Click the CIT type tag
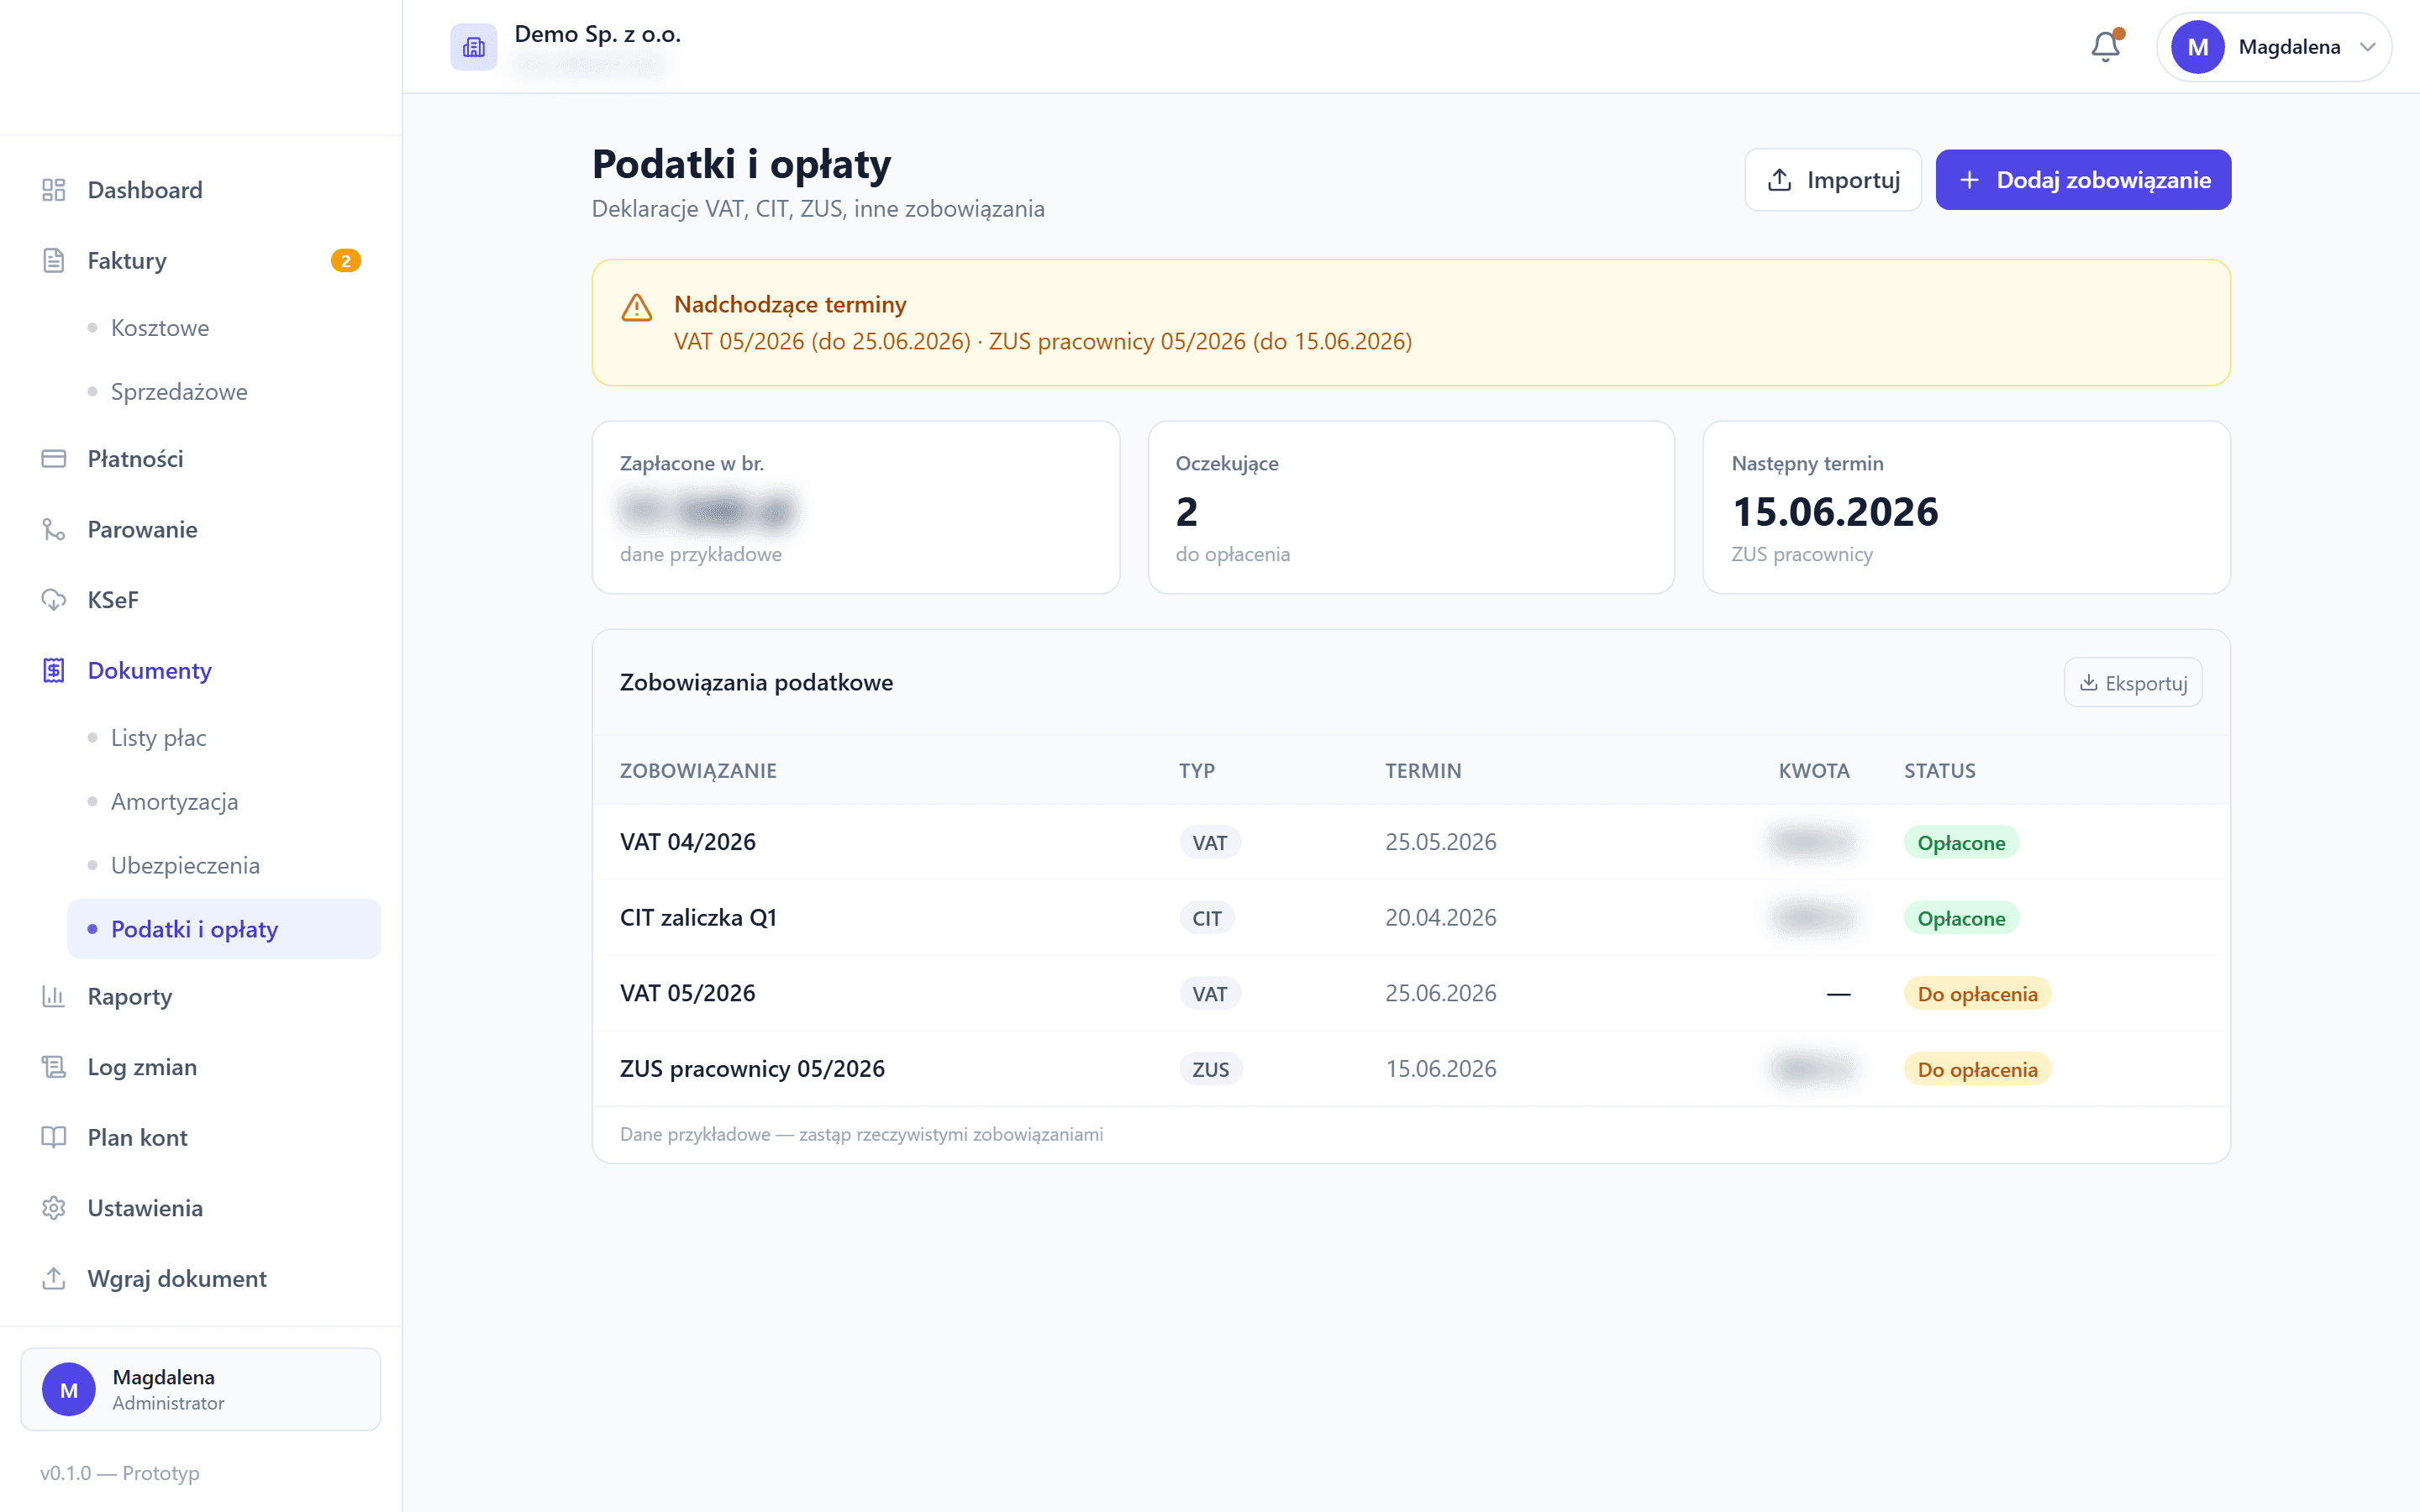 point(1207,918)
